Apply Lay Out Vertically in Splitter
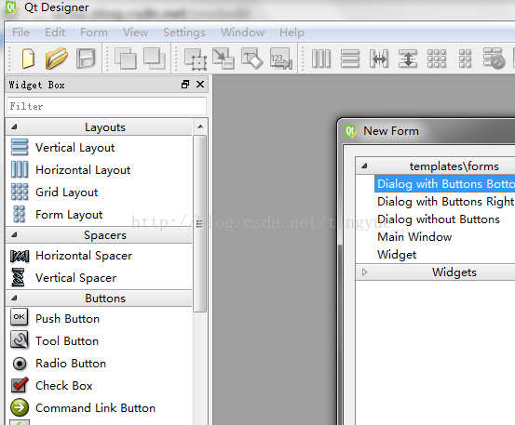Viewport: 515px width, 425px height. [408, 59]
